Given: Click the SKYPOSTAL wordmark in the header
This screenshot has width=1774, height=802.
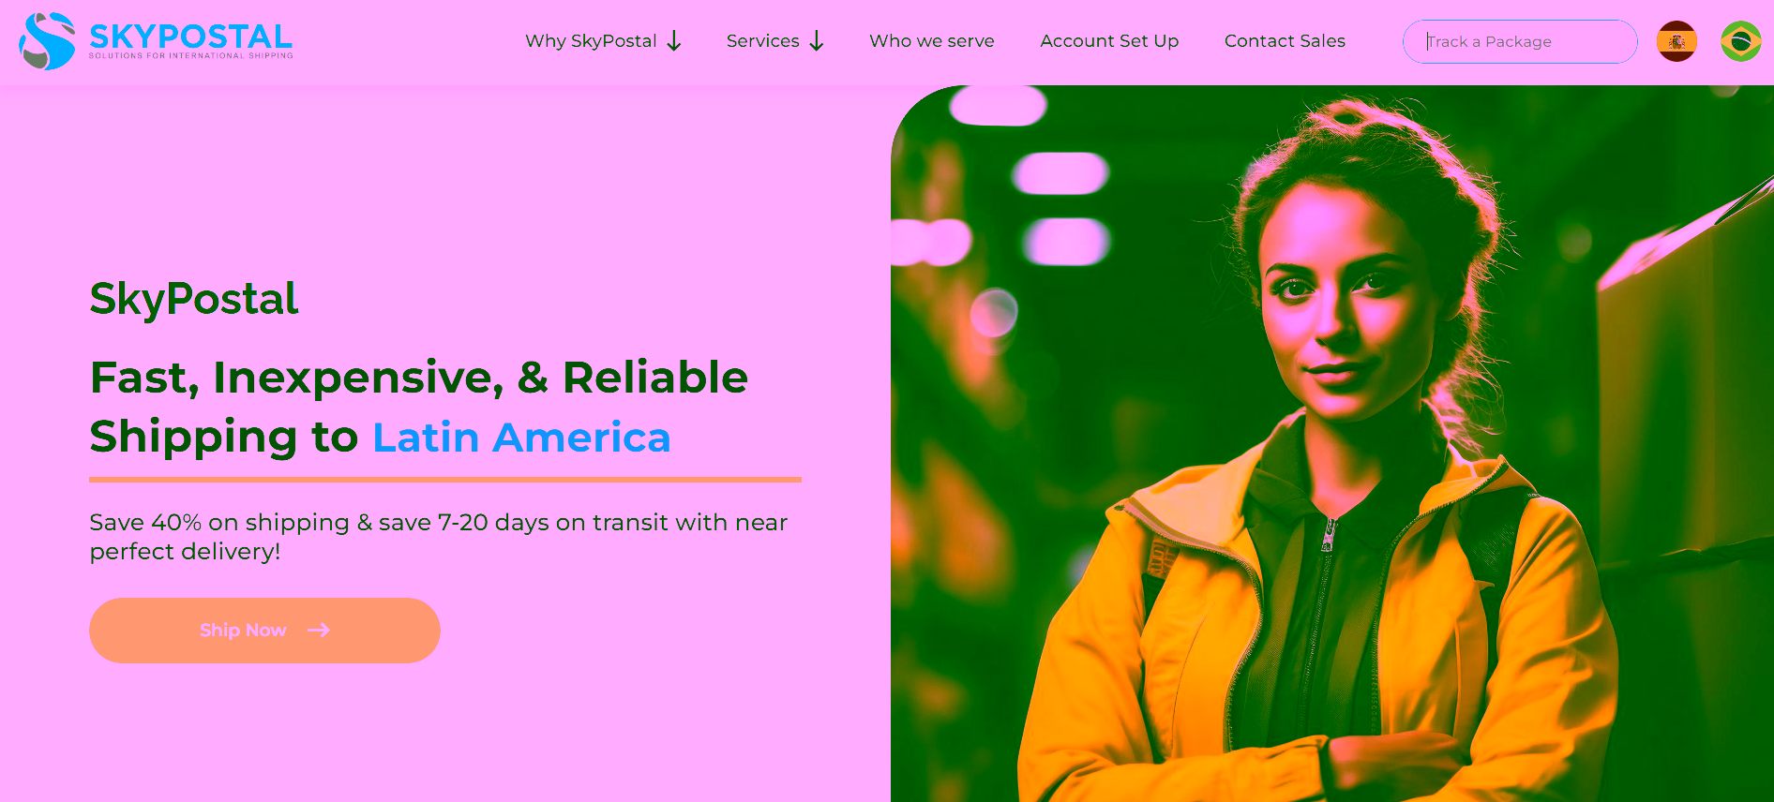Looking at the screenshot, I should [191, 37].
